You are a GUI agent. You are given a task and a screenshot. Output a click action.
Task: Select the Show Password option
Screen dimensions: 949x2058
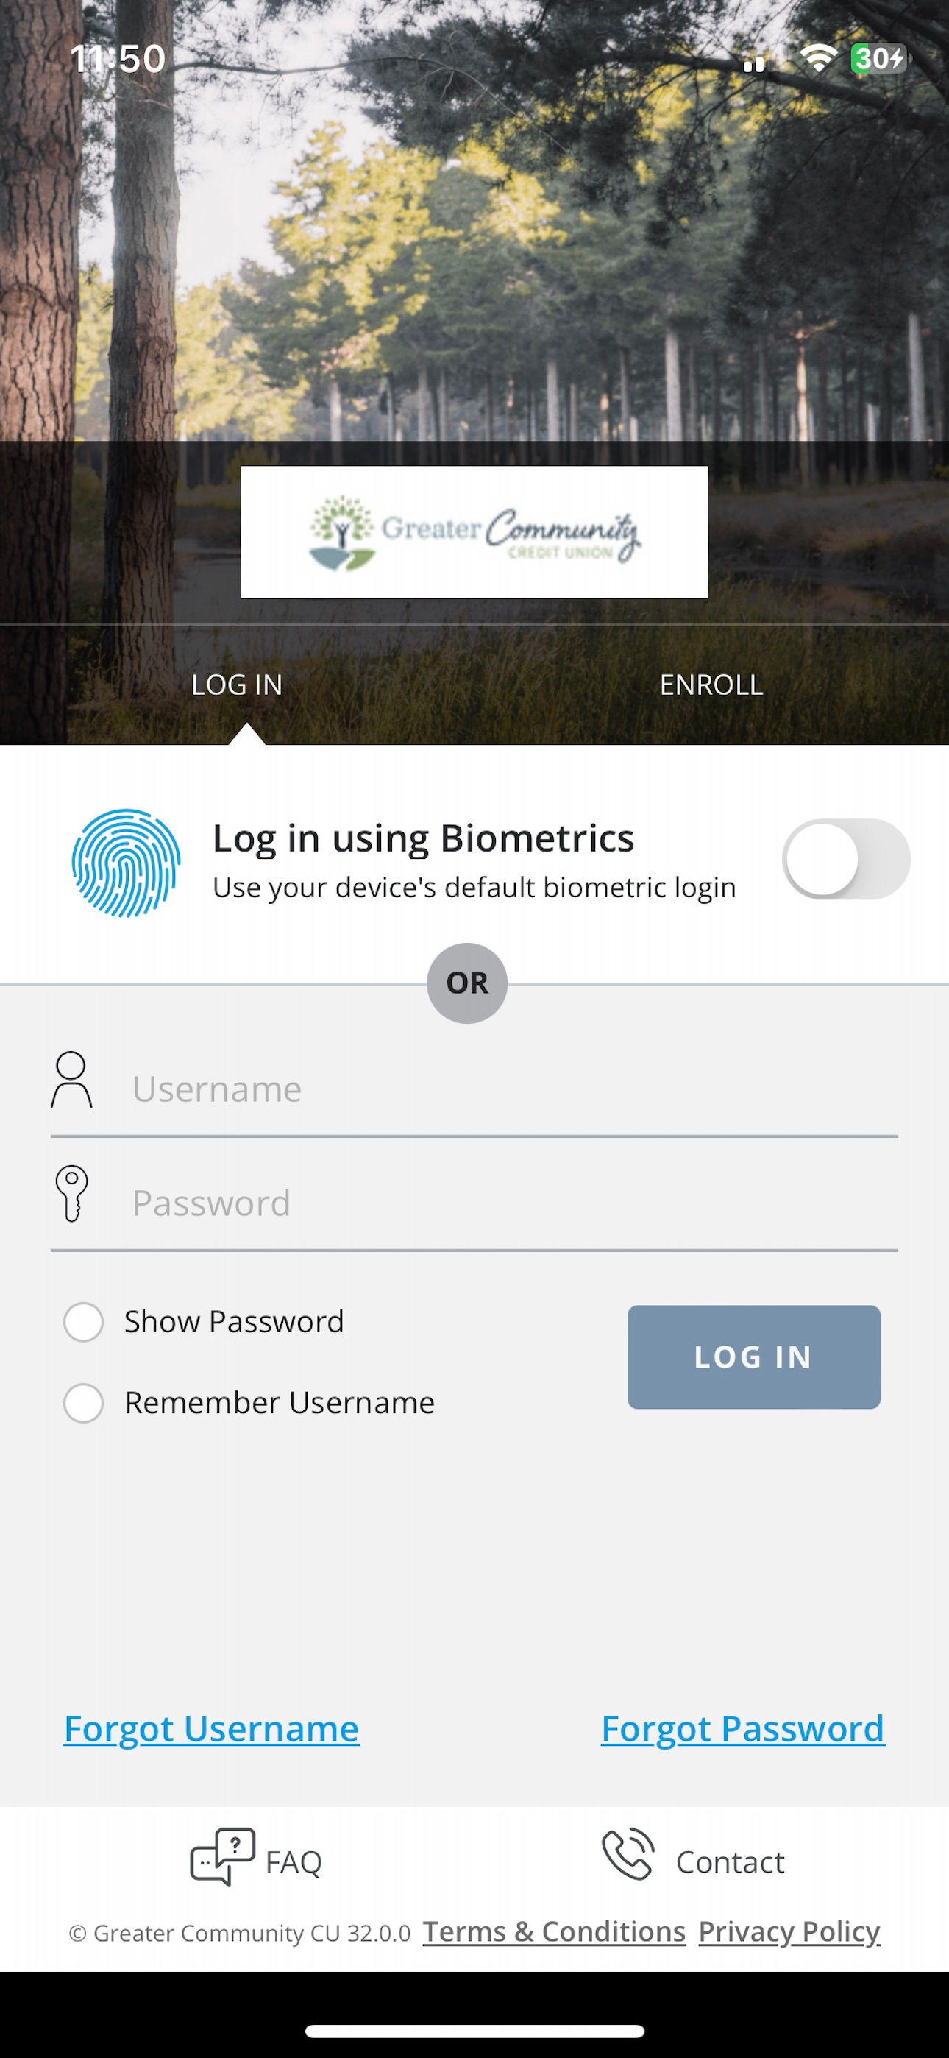point(84,1321)
